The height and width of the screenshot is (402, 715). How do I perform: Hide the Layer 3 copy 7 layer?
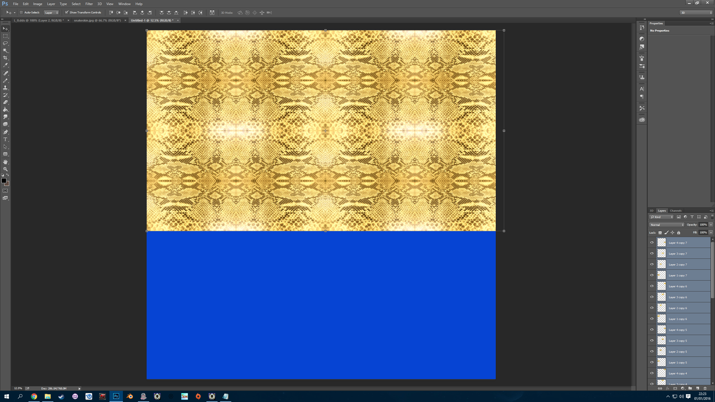coord(652,253)
